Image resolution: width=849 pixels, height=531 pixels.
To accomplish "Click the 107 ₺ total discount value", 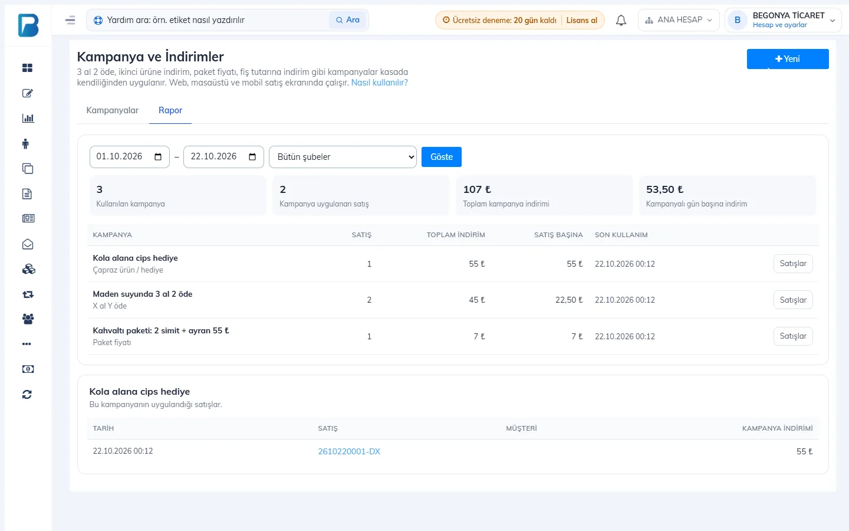I will 477,189.
